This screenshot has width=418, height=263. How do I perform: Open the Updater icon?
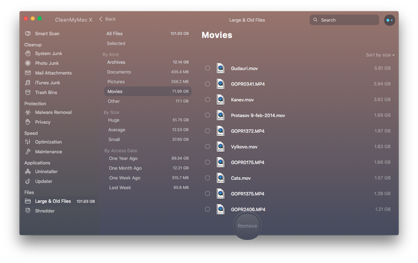(28, 182)
